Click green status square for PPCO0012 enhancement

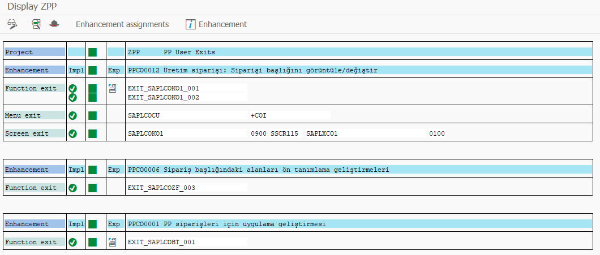pyautogui.click(x=92, y=70)
